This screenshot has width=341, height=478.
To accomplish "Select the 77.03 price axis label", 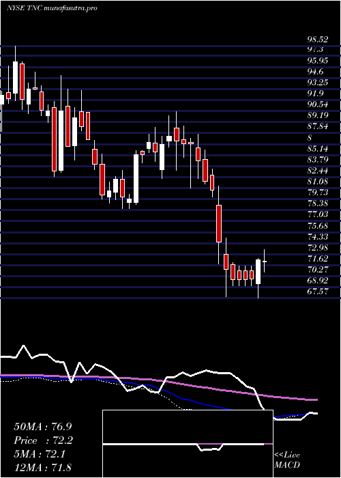I will click(318, 214).
